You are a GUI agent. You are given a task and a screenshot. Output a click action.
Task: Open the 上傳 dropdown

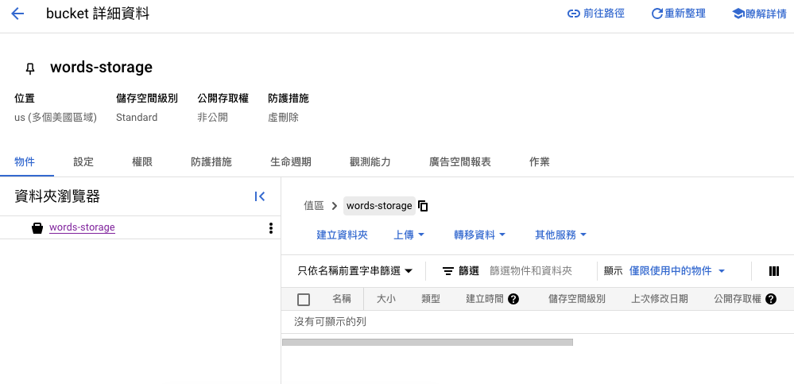[x=409, y=235]
